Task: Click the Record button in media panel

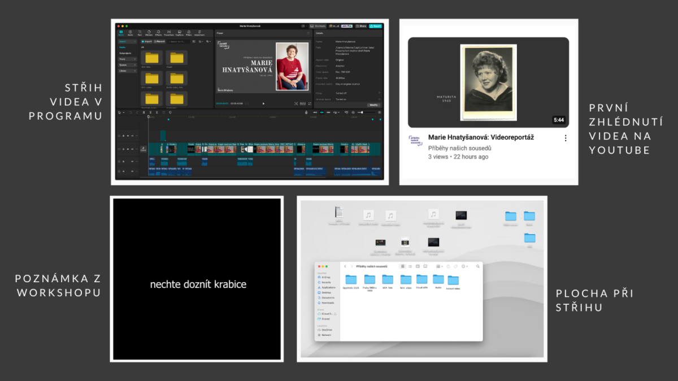Action: 159,41
